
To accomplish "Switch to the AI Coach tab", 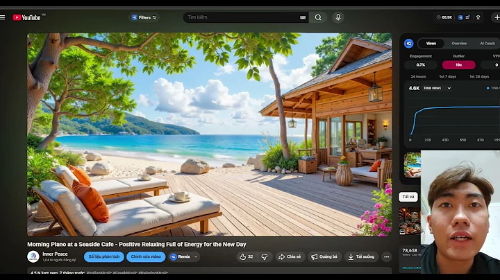I will click(487, 43).
